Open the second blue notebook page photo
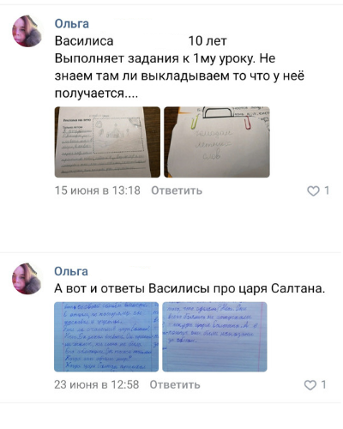This screenshot has width=343, height=429. click(x=214, y=337)
